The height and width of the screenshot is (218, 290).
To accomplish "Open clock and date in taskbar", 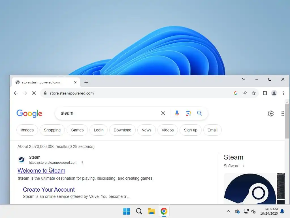I will 269,211.
